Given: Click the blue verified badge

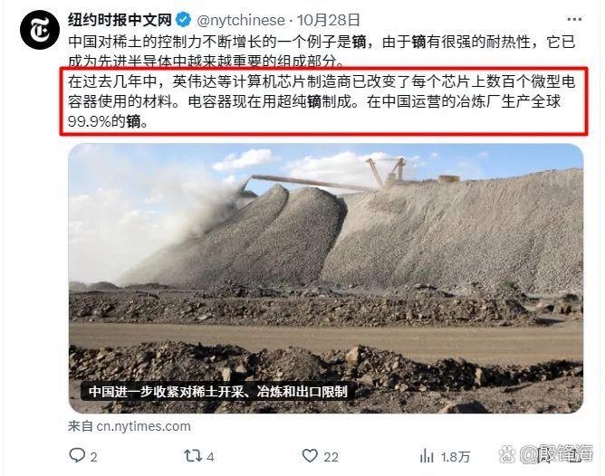Looking at the screenshot, I should tap(183, 19).
